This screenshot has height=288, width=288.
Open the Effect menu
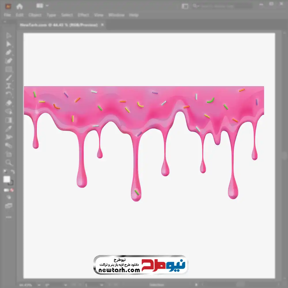[83, 15]
